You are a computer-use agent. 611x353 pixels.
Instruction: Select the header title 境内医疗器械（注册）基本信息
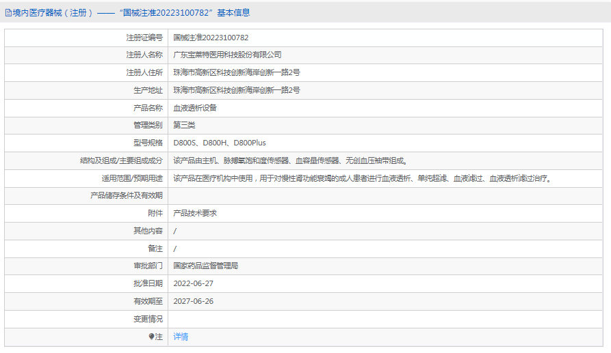click(x=131, y=13)
